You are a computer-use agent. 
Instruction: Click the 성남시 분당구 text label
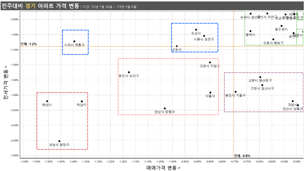[x=59, y=145]
